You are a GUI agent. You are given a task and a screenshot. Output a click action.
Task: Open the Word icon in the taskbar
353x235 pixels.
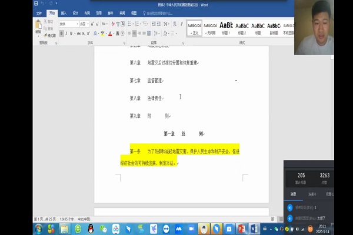coord(255,228)
